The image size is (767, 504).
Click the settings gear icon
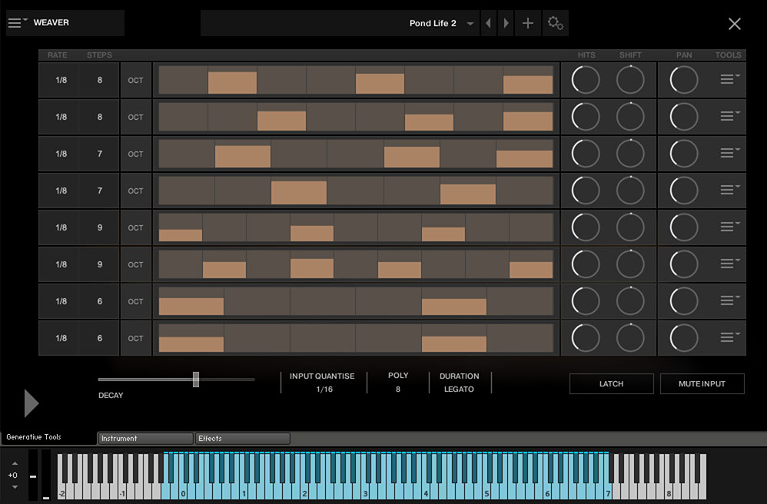coord(556,23)
